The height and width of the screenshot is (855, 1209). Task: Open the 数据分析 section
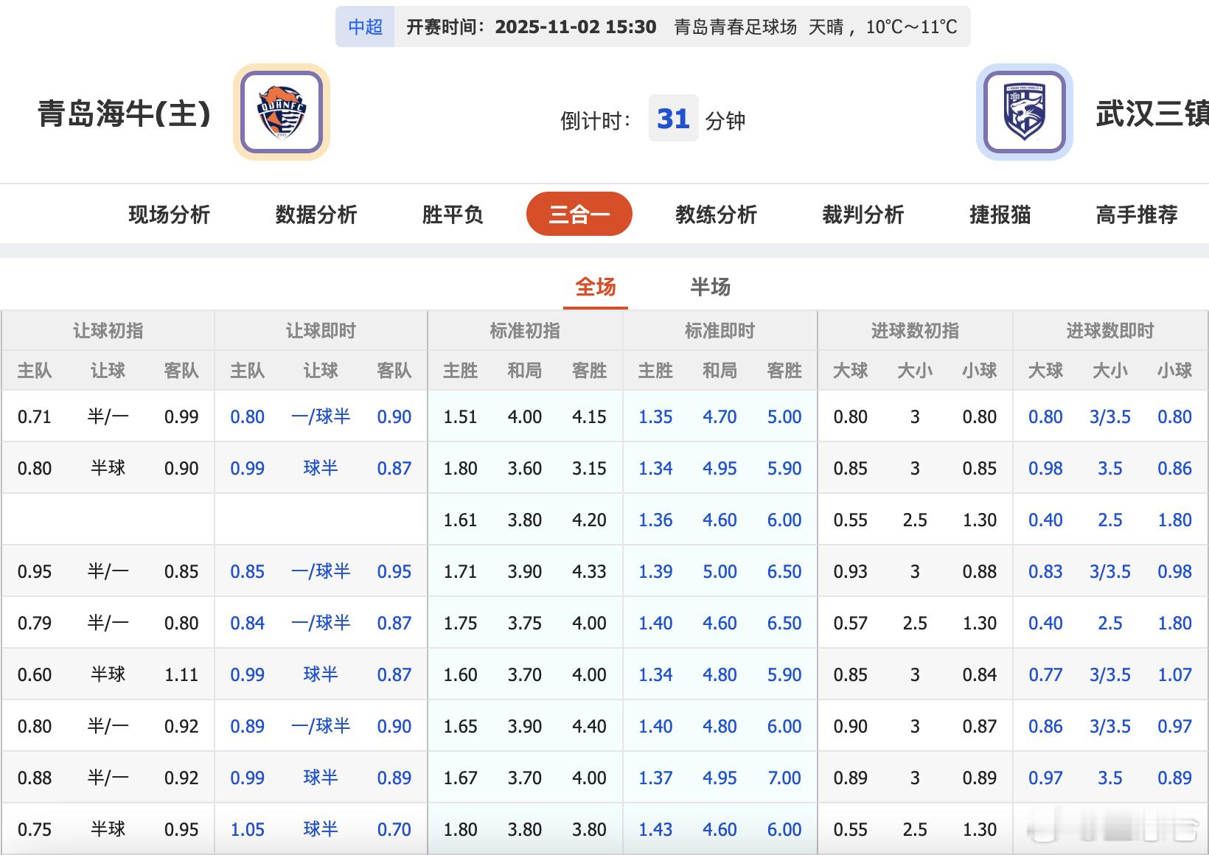[x=316, y=214]
